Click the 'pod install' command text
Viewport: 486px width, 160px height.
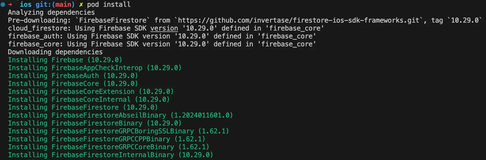[109, 5]
